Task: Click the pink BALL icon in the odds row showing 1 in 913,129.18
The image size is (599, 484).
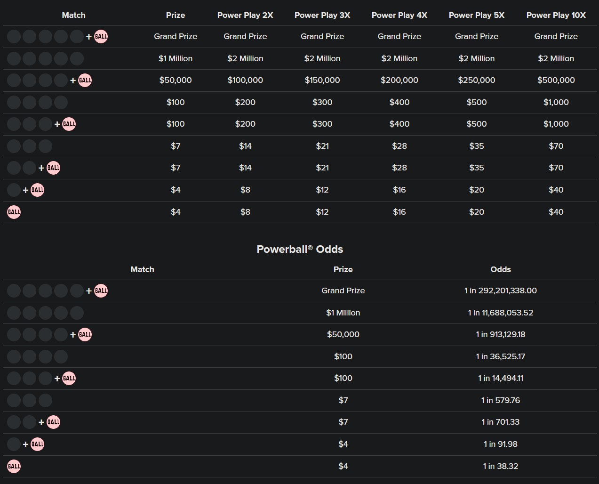Action: pos(85,334)
